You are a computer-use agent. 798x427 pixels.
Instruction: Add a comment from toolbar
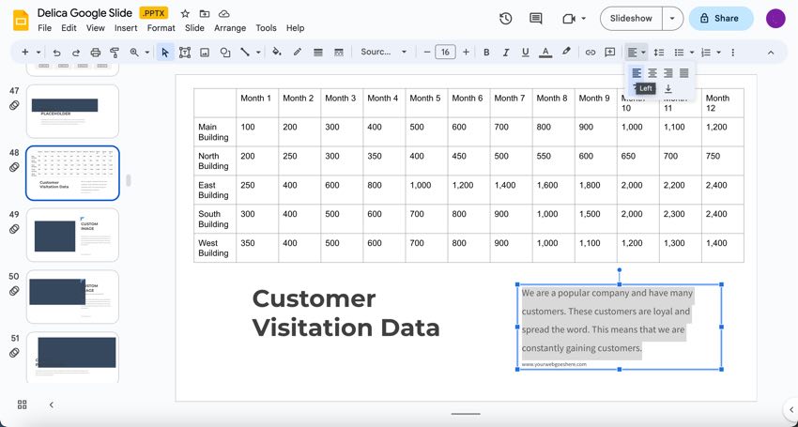(x=609, y=53)
